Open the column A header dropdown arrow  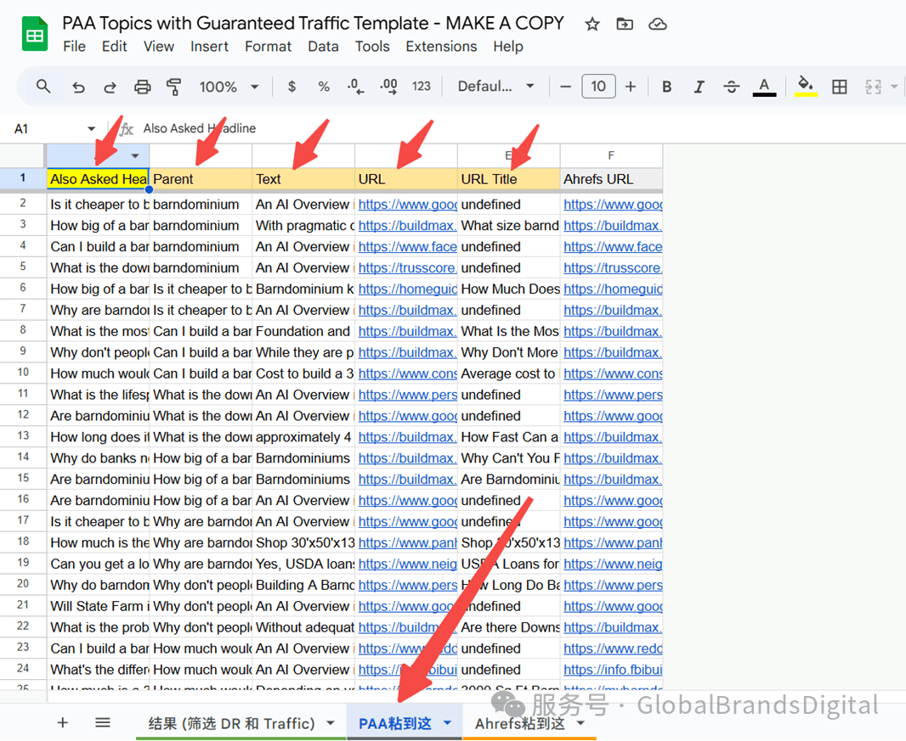[x=135, y=156]
